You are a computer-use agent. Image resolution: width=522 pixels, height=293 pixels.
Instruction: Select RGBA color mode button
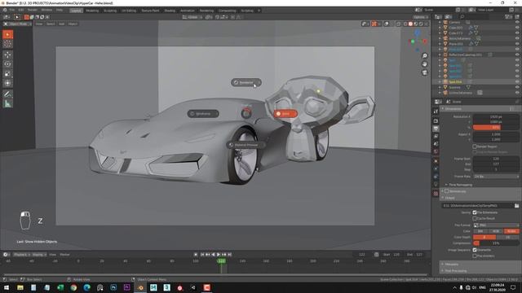coord(511,231)
